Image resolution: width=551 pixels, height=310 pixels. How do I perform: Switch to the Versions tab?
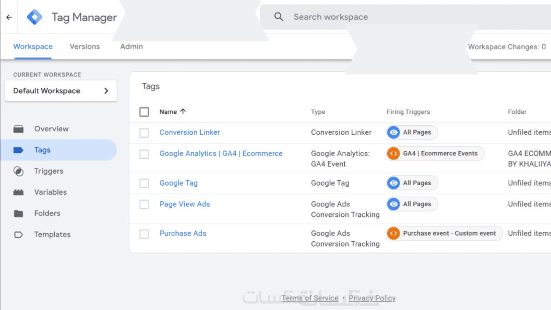coord(85,46)
